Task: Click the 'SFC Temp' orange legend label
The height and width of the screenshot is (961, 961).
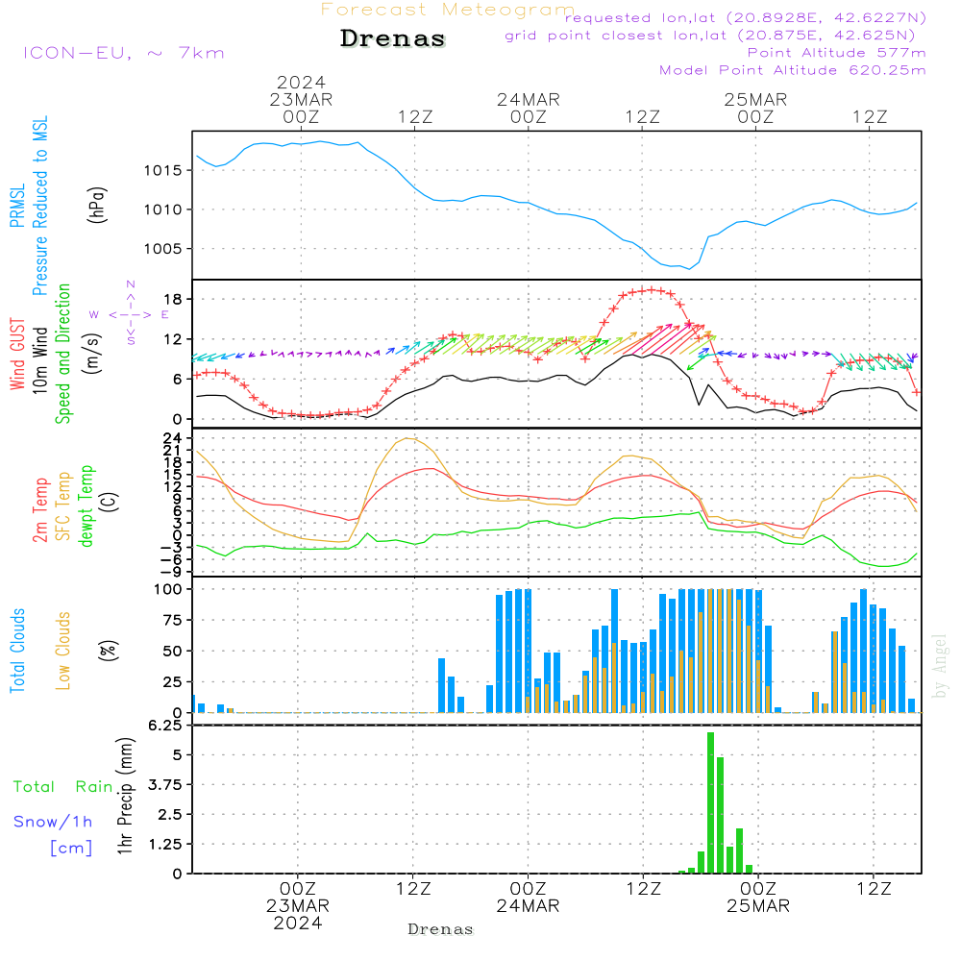Action: pyautogui.click(x=63, y=506)
